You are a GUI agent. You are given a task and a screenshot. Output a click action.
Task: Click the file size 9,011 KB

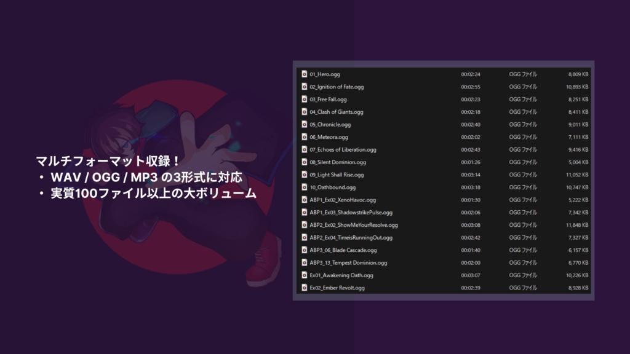(578, 124)
